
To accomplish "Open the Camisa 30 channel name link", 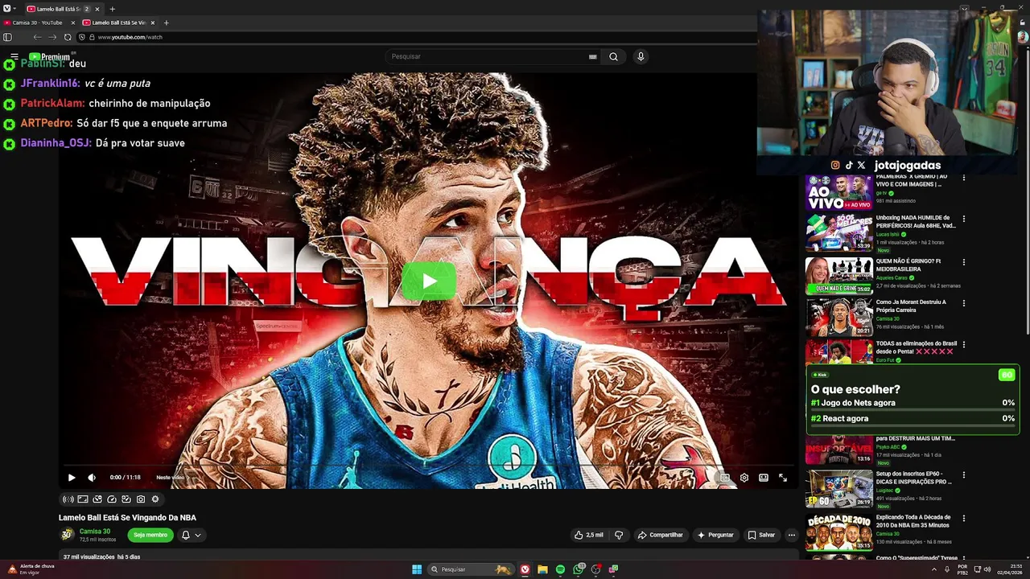I will pyautogui.click(x=95, y=532).
